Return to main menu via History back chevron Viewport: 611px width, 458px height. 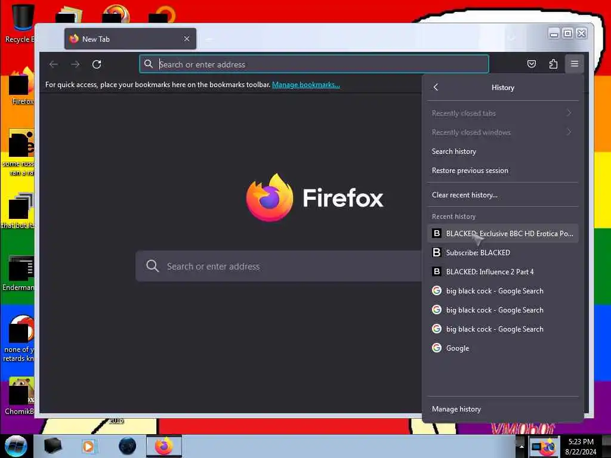[x=436, y=87]
